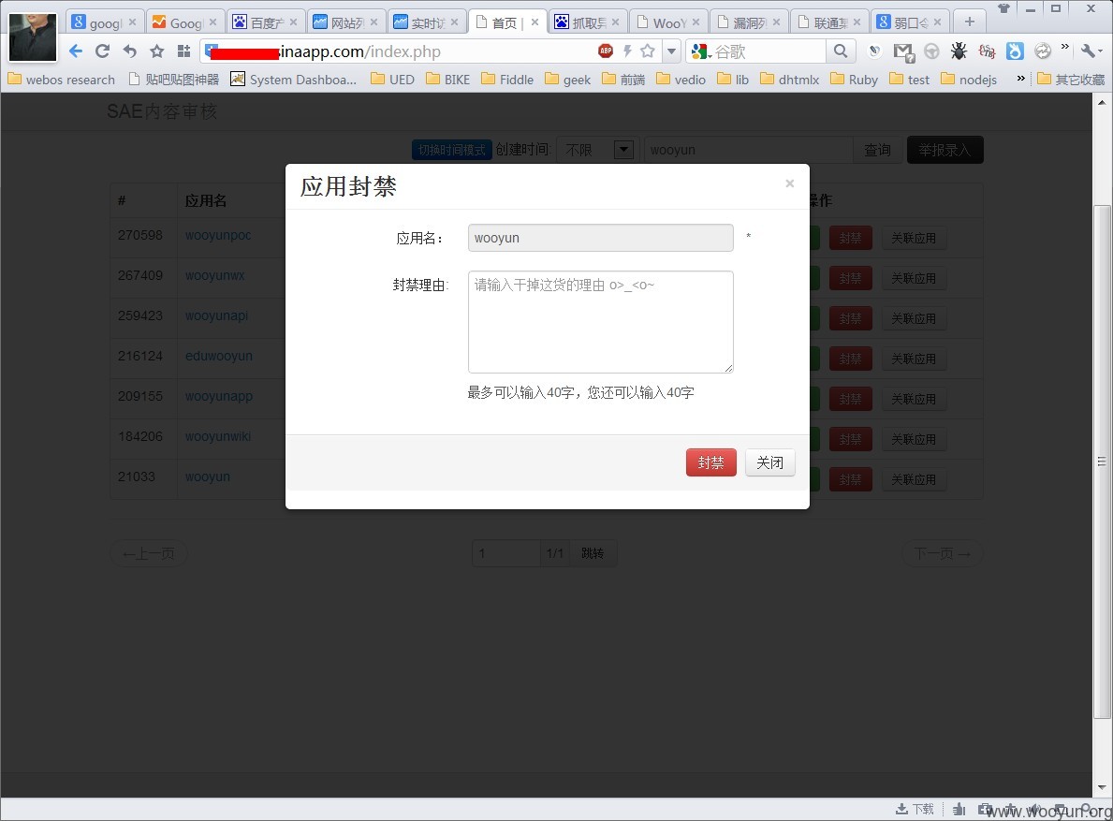Click 关联应用 in the wooyunpoc row
Image resolution: width=1113 pixels, height=821 pixels.
(914, 239)
